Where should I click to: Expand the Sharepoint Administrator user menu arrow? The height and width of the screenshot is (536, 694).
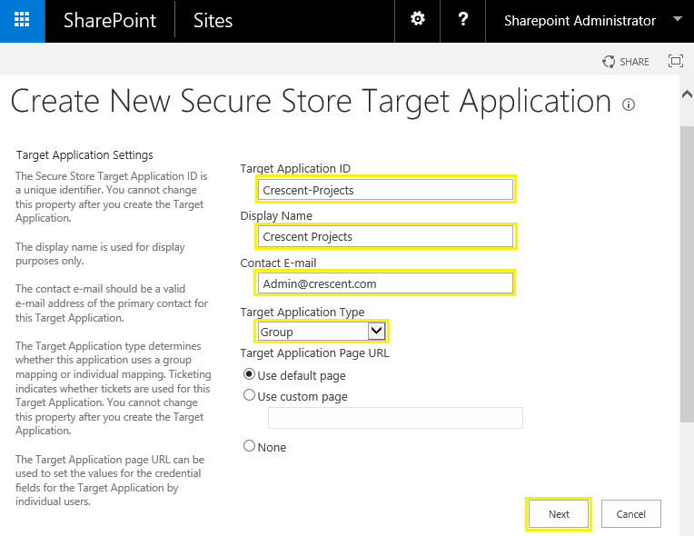click(x=677, y=18)
